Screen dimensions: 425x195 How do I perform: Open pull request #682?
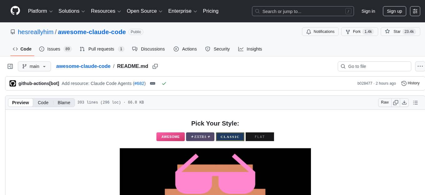point(139,83)
